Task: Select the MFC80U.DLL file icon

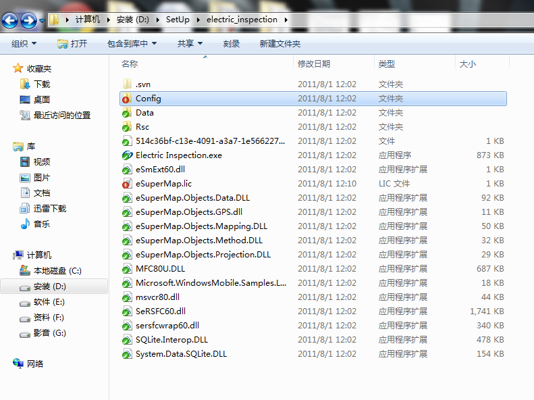Action: pyautogui.click(x=127, y=269)
